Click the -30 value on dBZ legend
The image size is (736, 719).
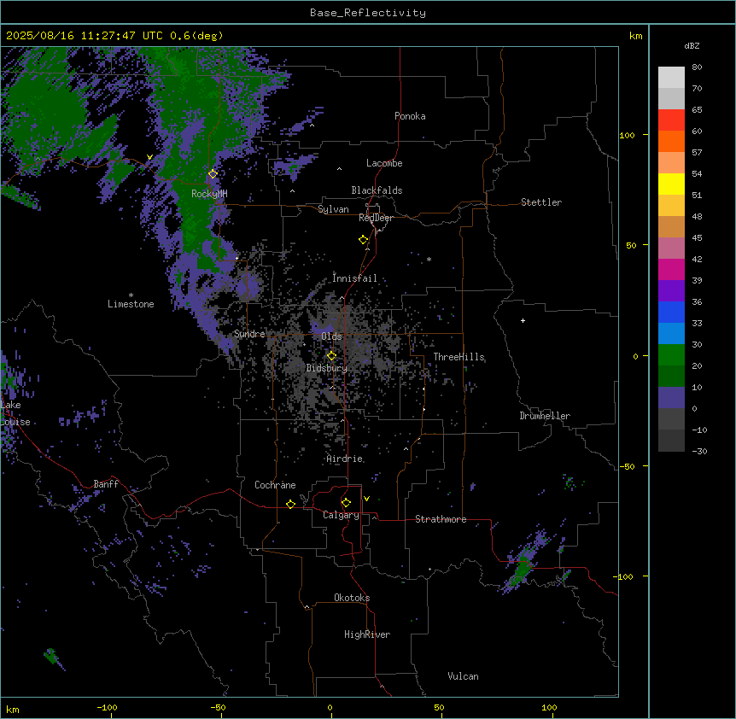(700, 451)
